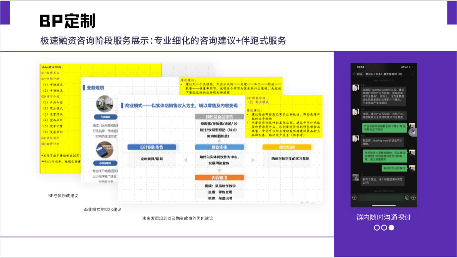Tap the voice input icon in chat bar
457x258 pixels.
coord(354,198)
